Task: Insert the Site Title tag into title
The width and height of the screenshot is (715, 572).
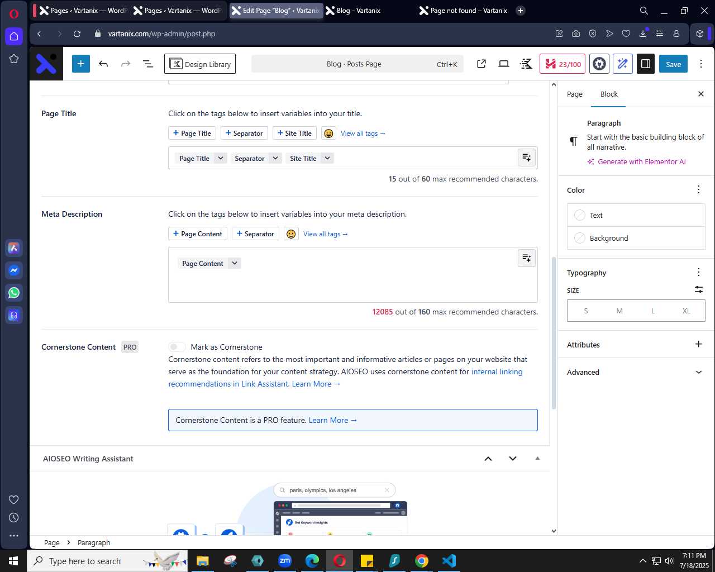Action: (x=294, y=133)
